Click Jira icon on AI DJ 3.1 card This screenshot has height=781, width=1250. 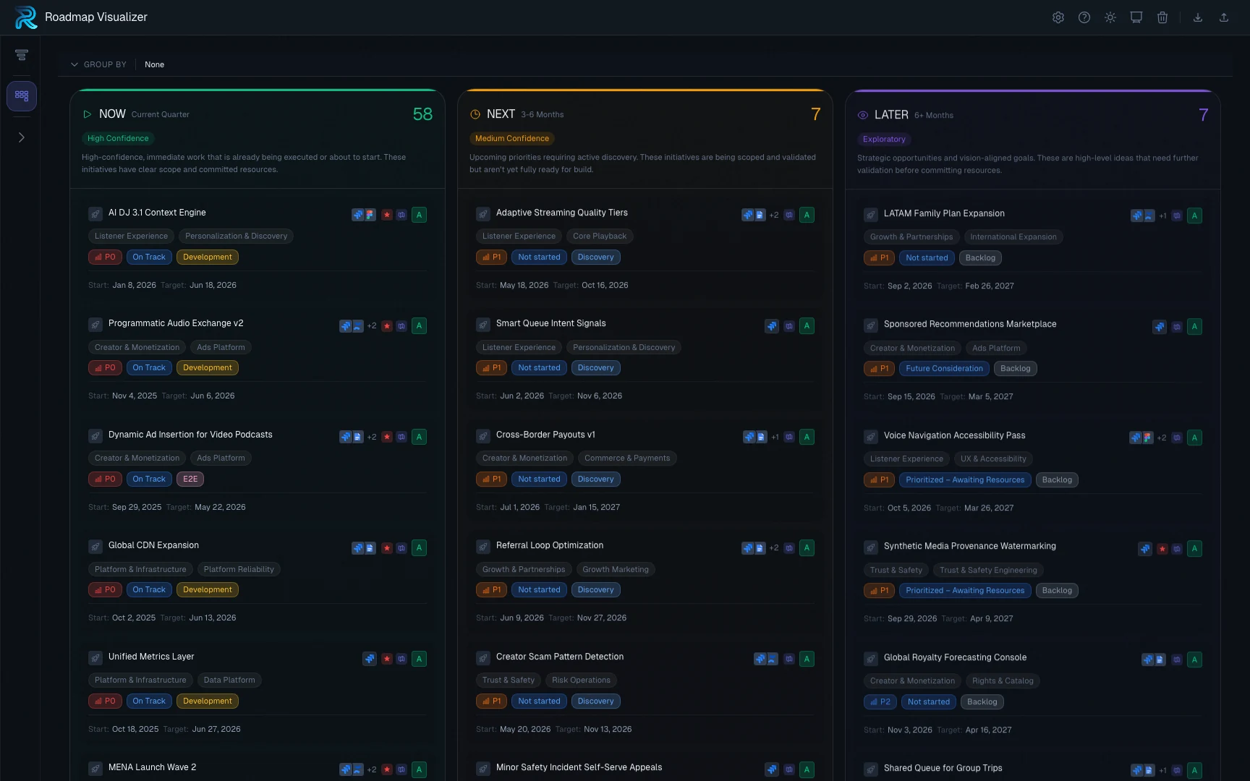tap(357, 215)
